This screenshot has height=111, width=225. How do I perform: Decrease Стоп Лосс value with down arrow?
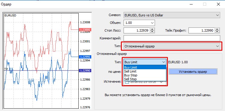(152, 32)
